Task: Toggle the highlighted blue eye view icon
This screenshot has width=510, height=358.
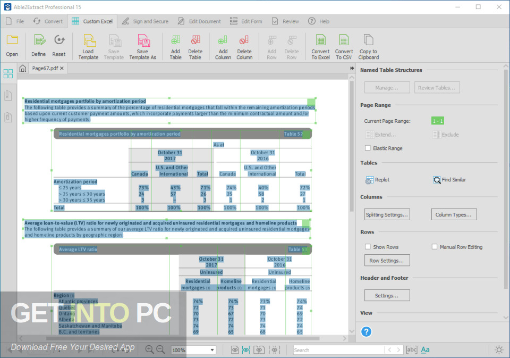Action: (246, 350)
